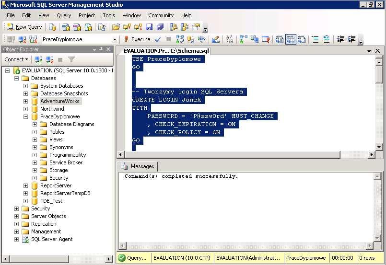
Task: Click Object Explorer horizontal scrollbar thumb
Action: [39, 259]
